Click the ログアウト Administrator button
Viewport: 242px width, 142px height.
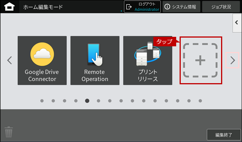142,7
